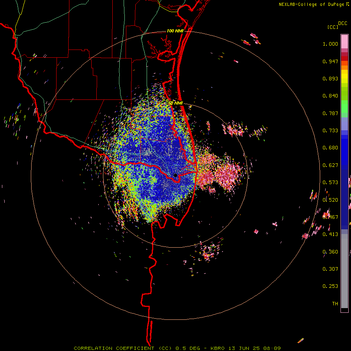The width and height of the screenshot is (351, 351).
Task: Click the TH threshold label
Action: tap(335, 304)
